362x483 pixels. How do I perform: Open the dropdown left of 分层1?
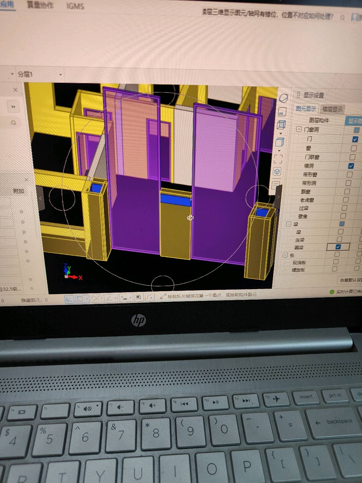(x=12, y=74)
